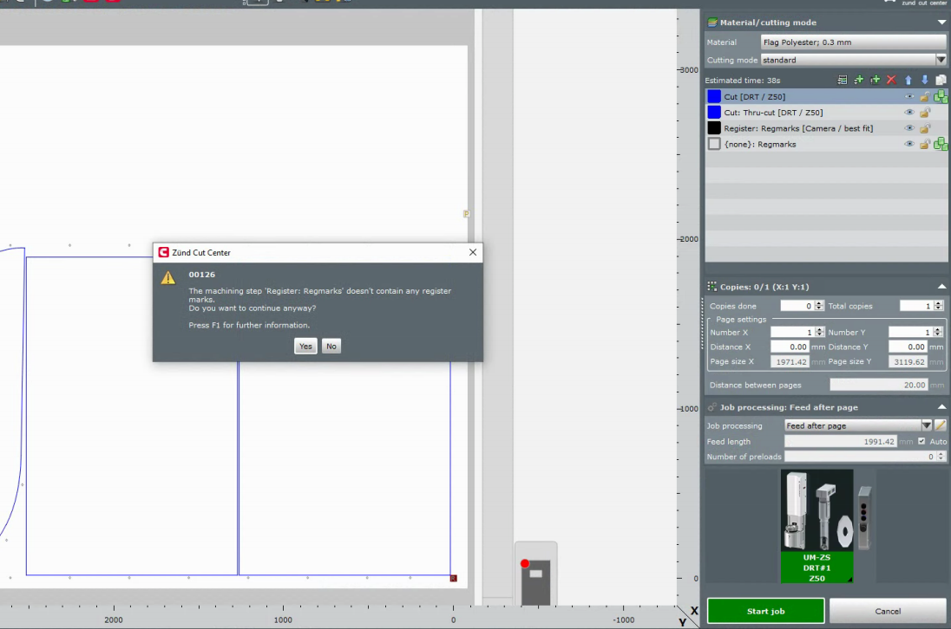Open the Cutting mode dropdown
The width and height of the screenshot is (951, 629).
940,60
